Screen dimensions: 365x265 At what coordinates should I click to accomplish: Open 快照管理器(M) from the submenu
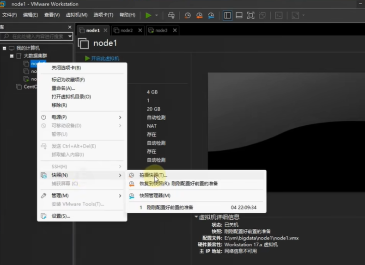tap(196, 196)
